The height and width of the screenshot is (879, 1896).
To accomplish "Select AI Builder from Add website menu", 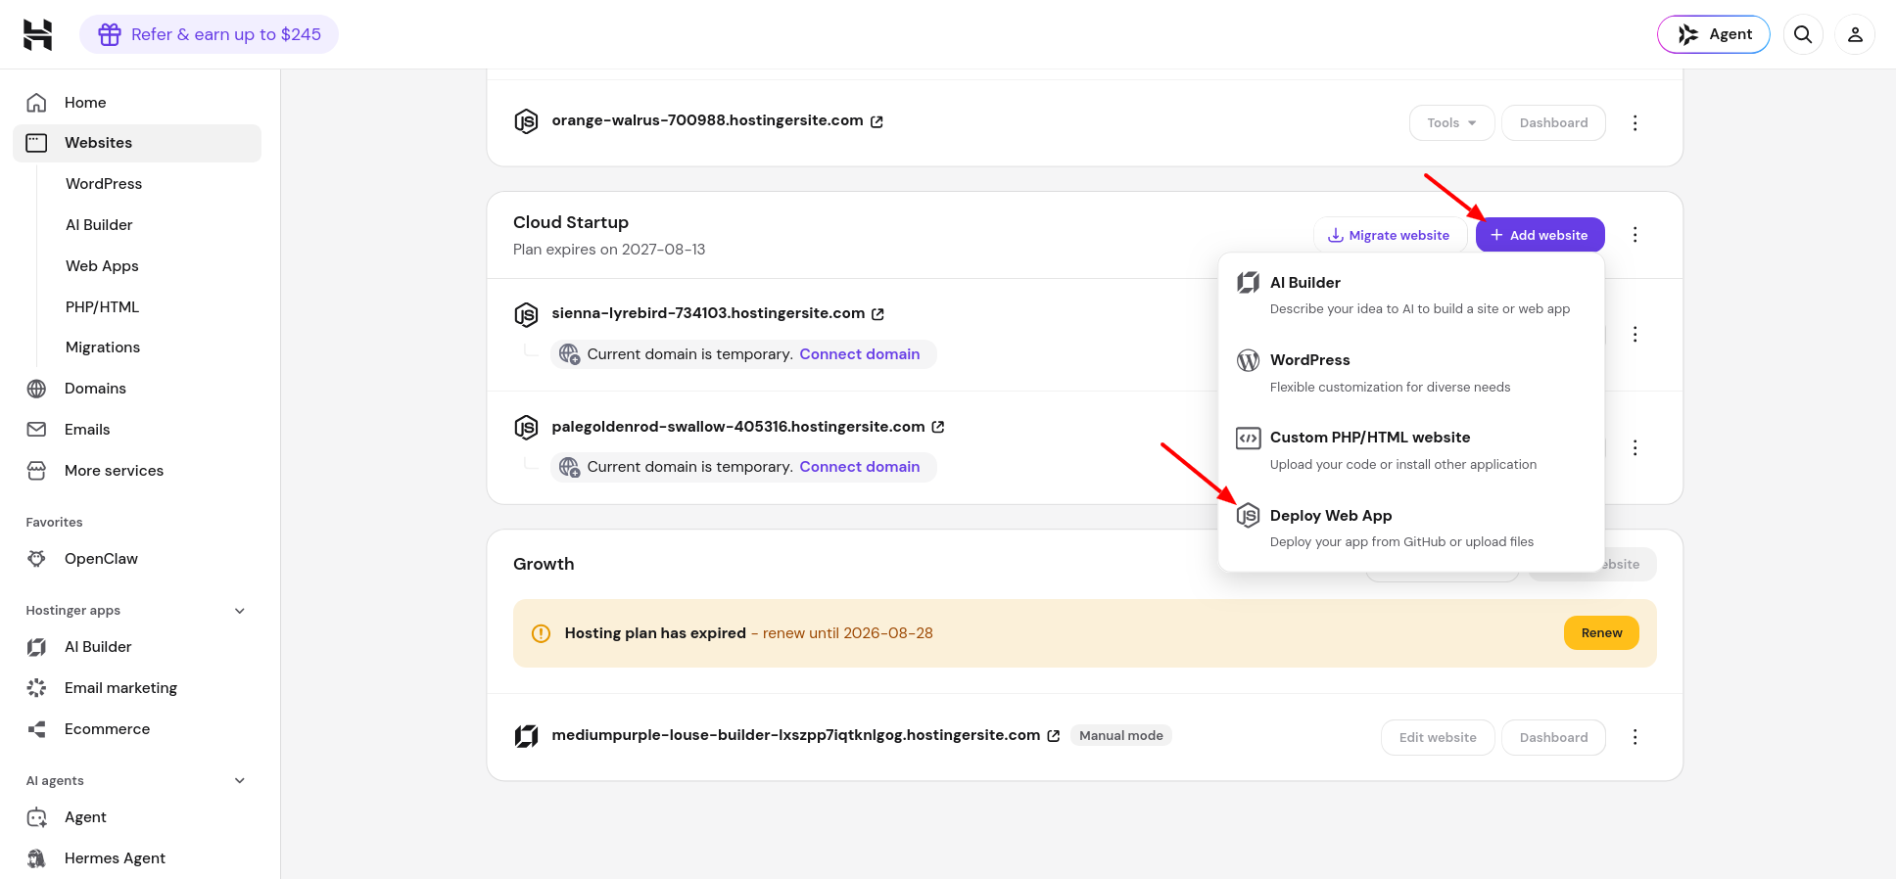I will coord(1410,295).
